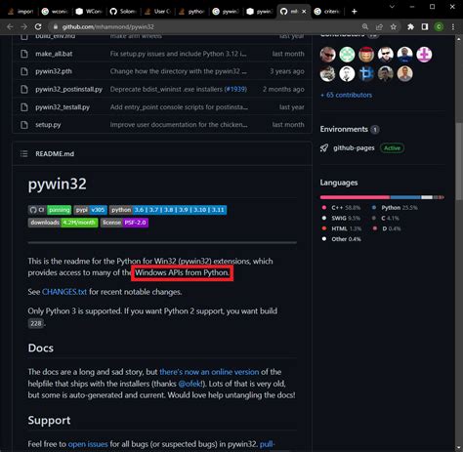Click Python 25.5% language entry
Image resolution: width=463 pixels, height=452 pixels.
pyautogui.click(x=395, y=208)
